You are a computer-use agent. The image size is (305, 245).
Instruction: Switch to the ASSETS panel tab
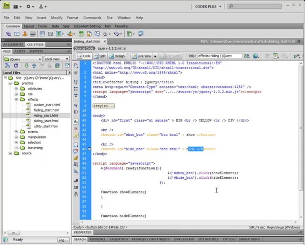pyautogui.click(x=20, y=51)
